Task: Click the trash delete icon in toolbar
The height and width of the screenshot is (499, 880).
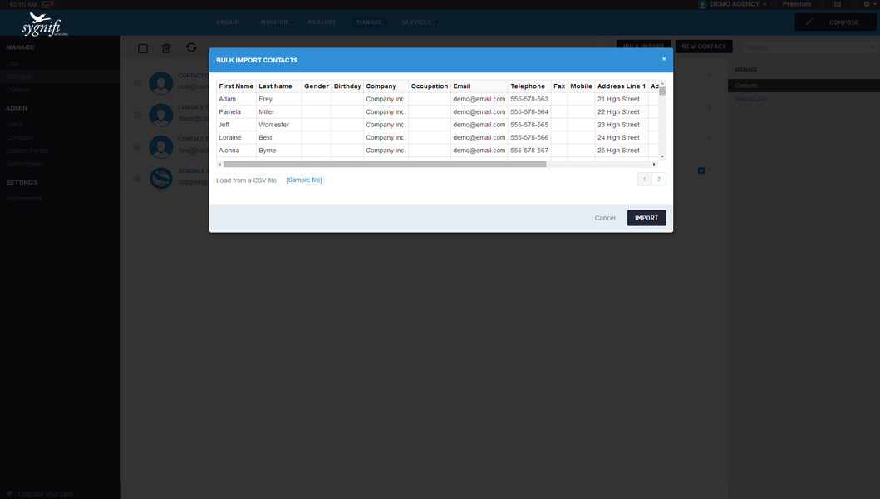Action: (x=166, y=48)
